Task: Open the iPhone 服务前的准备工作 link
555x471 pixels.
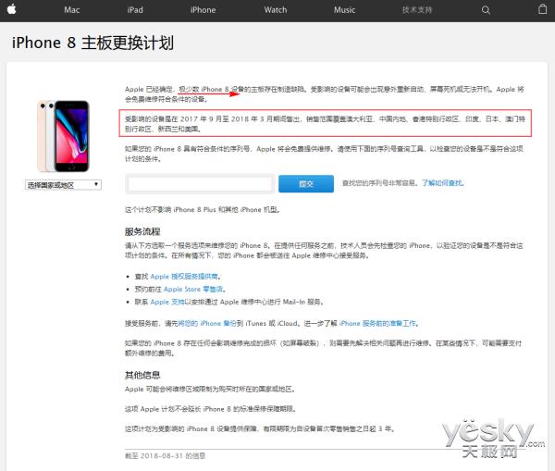Action: (x=378, y=323)
